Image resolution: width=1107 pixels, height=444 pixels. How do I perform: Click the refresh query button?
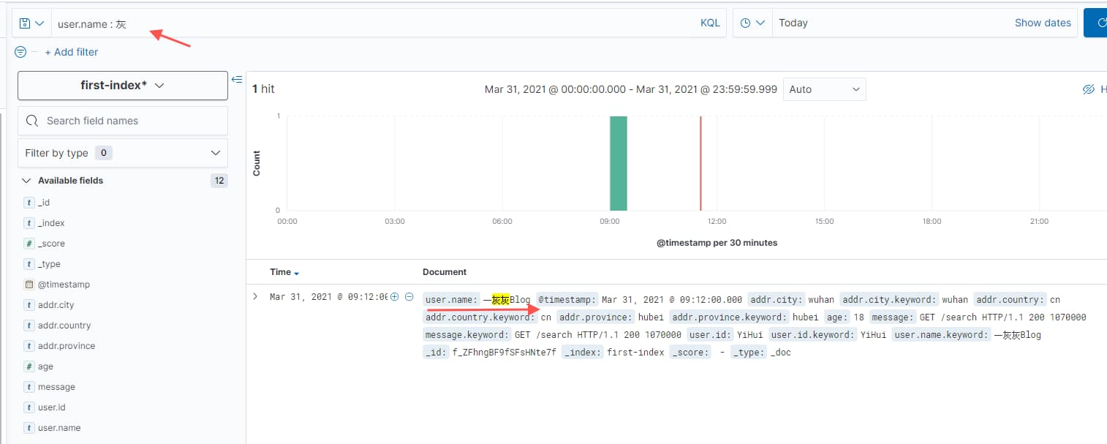point(1095,23)
